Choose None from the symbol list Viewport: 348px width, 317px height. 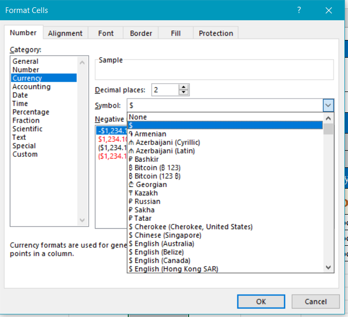pyautogui.click(x=138, y=117)
